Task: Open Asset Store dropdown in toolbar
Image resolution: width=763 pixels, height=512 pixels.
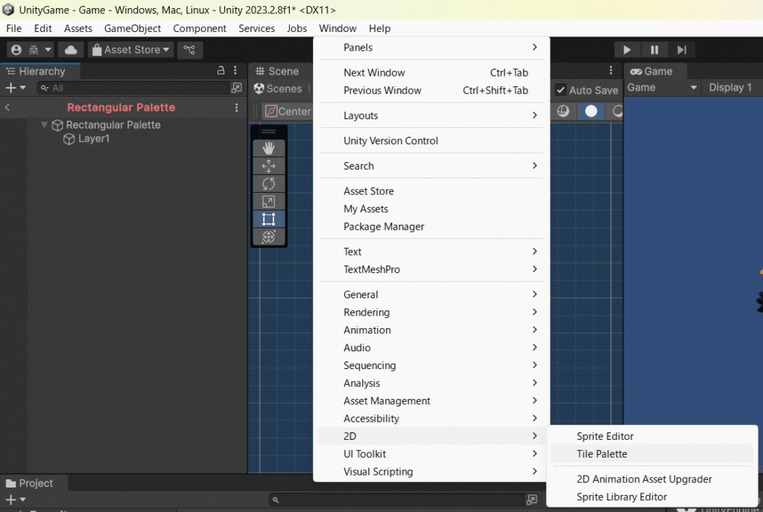Action: coord(131,50)
